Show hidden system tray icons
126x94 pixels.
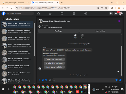pyautogui.click(x=103, y=89)
